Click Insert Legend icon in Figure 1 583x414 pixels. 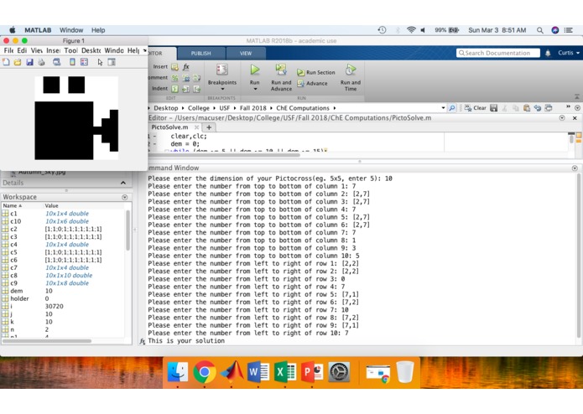click(85, 62)
